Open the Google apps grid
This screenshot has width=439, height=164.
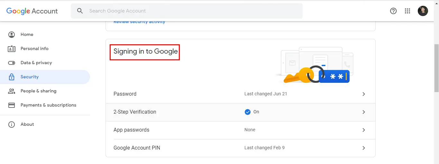(407, 11)
